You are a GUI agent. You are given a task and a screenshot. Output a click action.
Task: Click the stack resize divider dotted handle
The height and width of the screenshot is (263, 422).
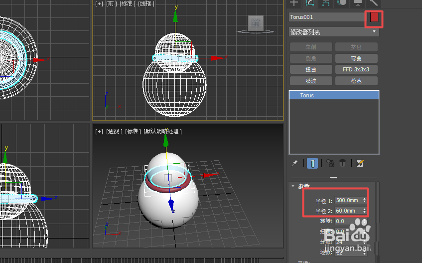[333, 178]
